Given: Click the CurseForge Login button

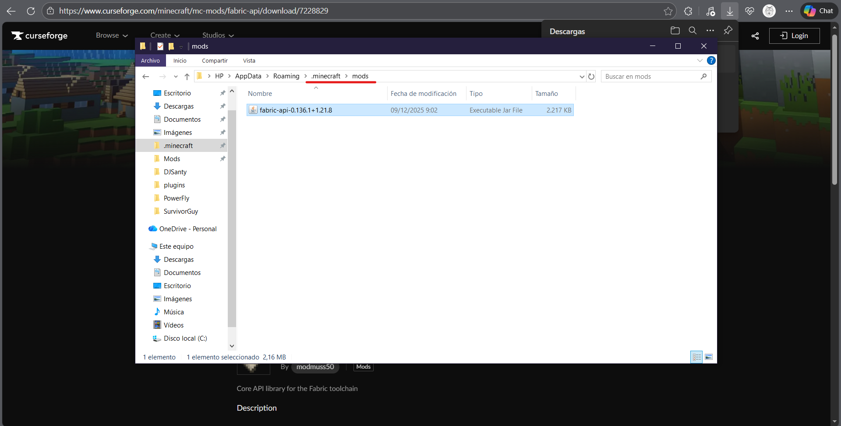Looking at the screenshot, I should tap(794, 36).
